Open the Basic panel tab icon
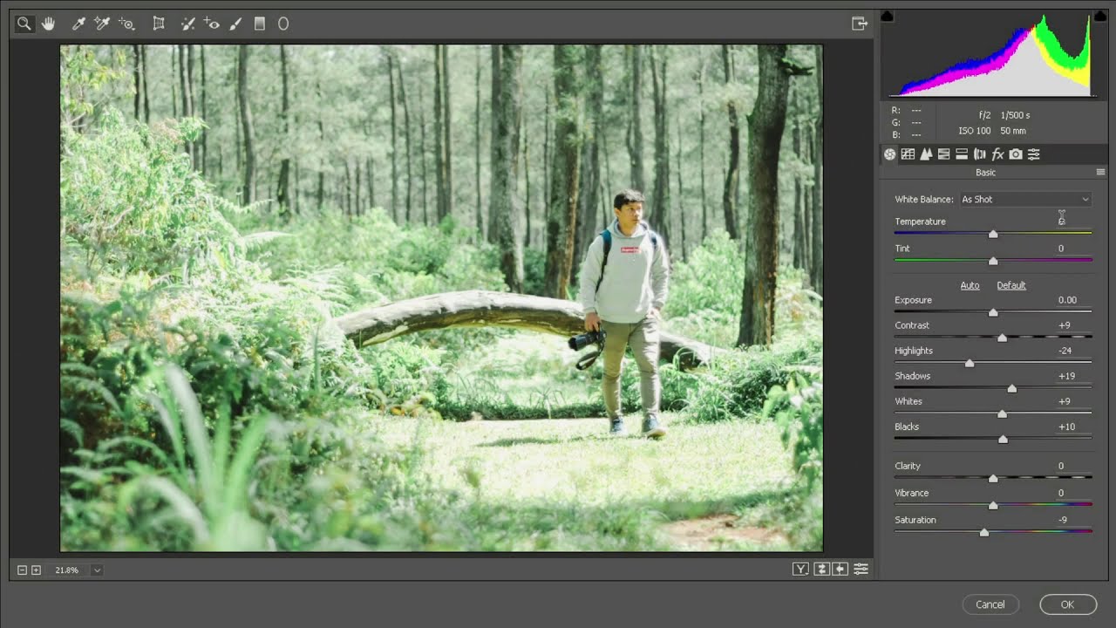The height and width of the screenshot is (628, 1116). 889,154
